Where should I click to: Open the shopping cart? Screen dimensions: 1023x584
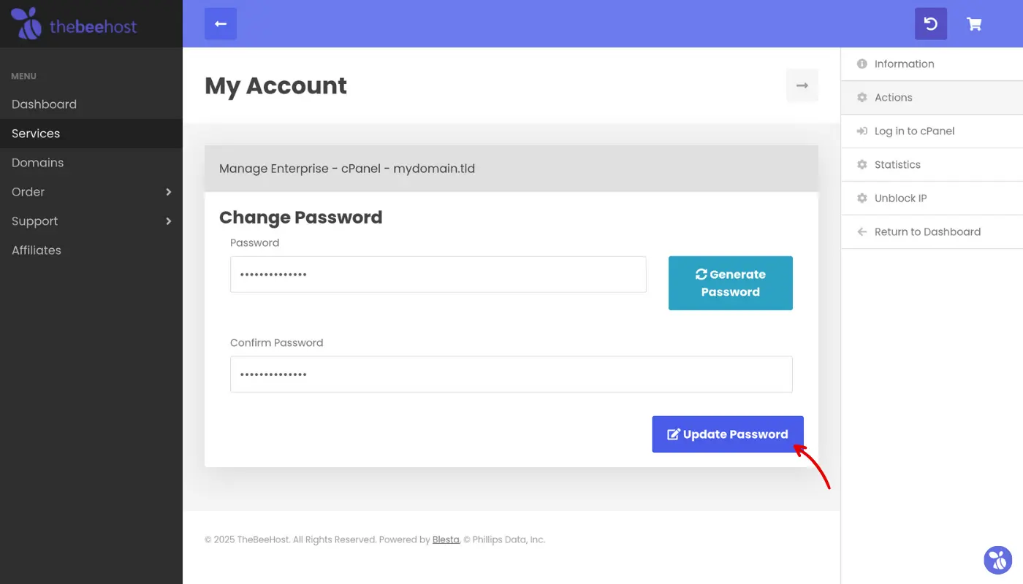tap(974, 24)
